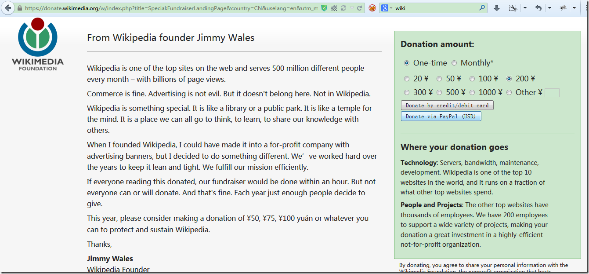Click the bold 'Jimmy Wales' signature text

[110, 259]
